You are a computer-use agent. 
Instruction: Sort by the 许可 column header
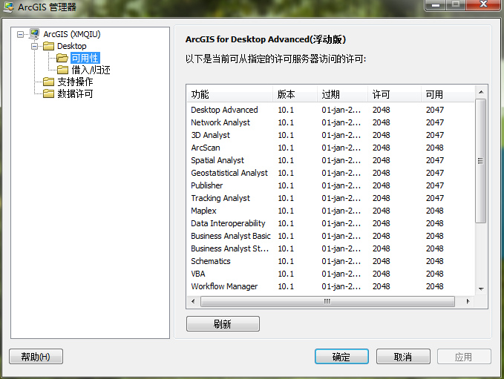394,94
